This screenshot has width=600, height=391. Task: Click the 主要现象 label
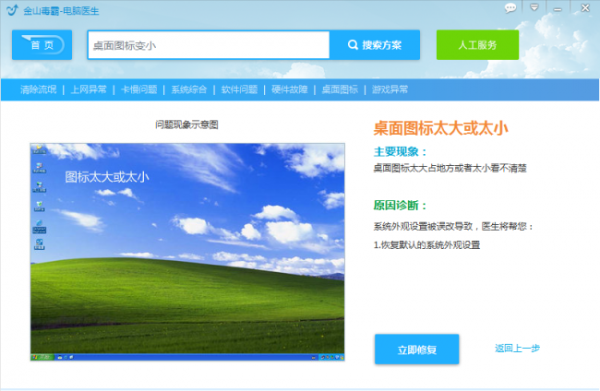click(x=401, y=152)
